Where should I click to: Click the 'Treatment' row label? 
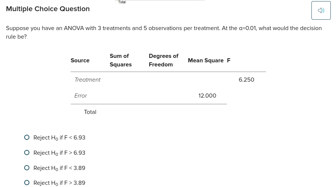(x=87, y=80)
